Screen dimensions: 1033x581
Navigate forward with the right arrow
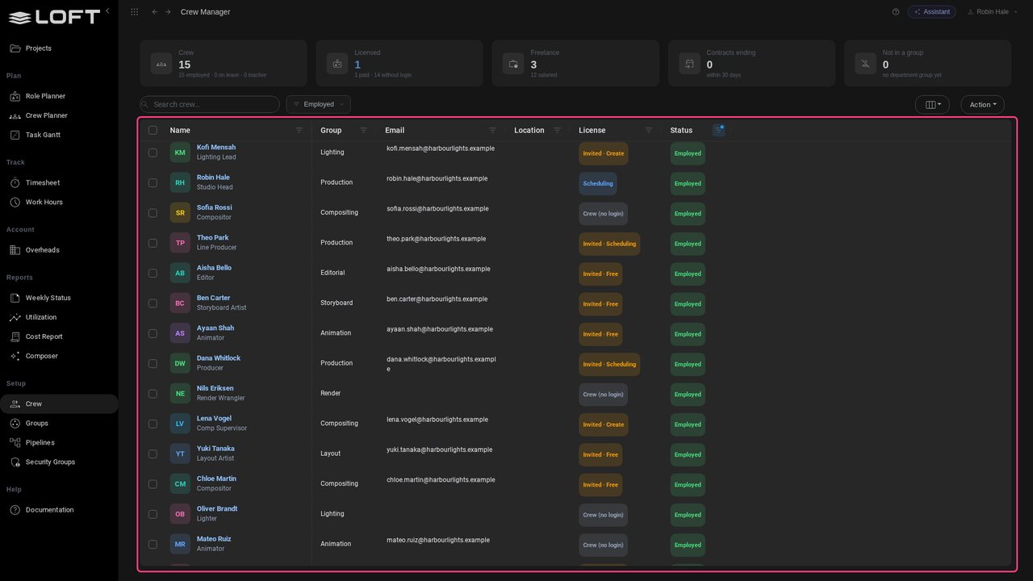tap(168, 12)
